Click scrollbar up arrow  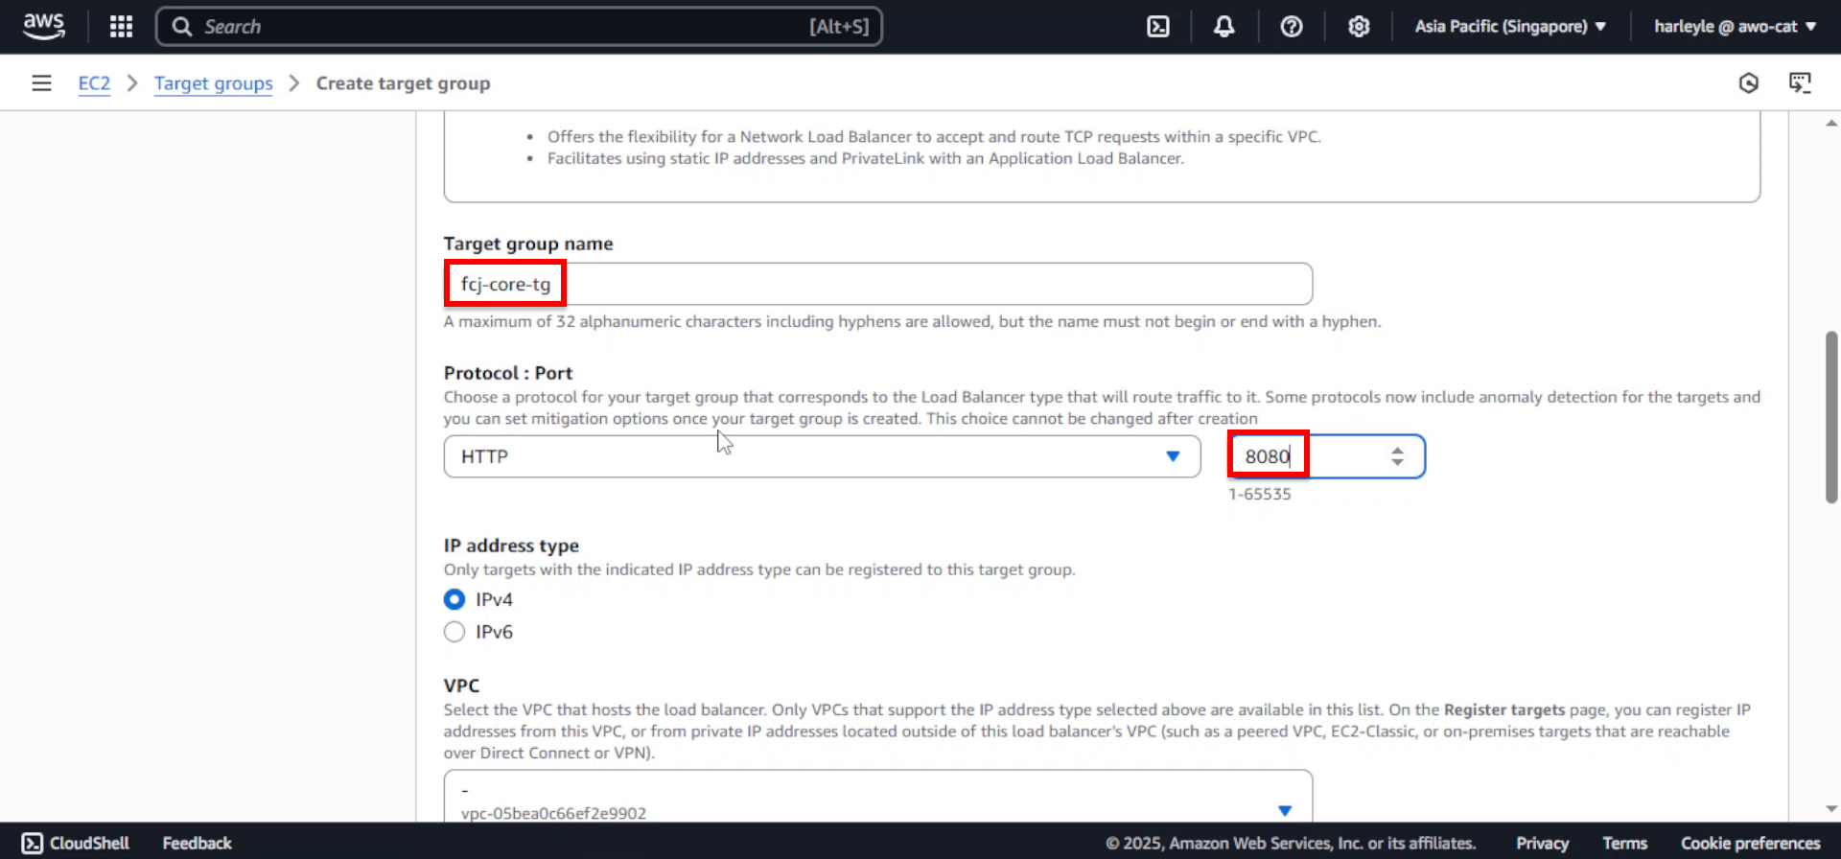[x=1831, y=123]
